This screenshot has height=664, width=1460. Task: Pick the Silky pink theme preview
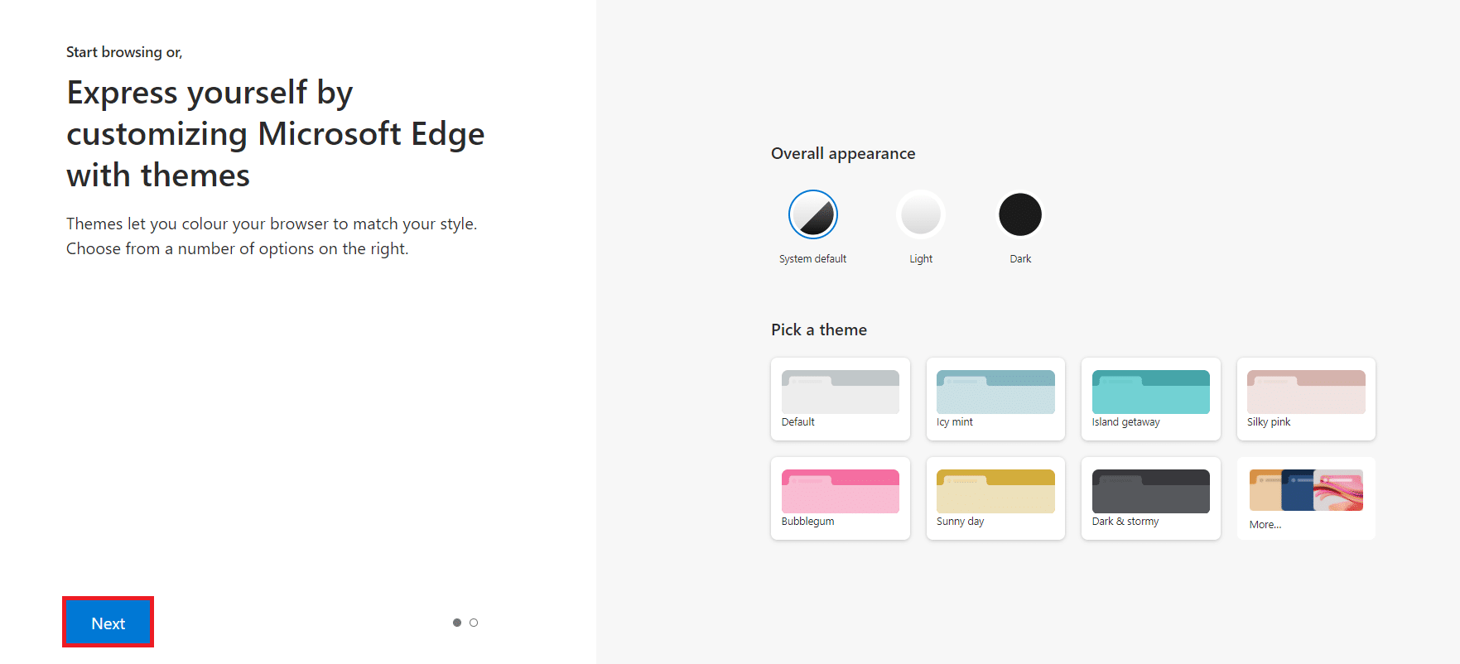[x=1305, y=392]
